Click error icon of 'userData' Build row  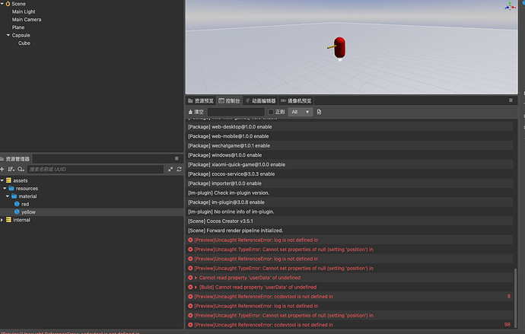coord(190,287)
